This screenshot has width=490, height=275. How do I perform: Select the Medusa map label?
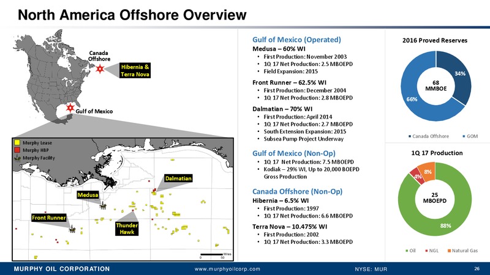click(88, 195)
